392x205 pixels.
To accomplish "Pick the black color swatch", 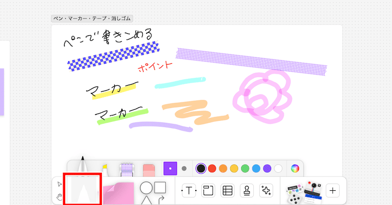I will click(201, 168).
